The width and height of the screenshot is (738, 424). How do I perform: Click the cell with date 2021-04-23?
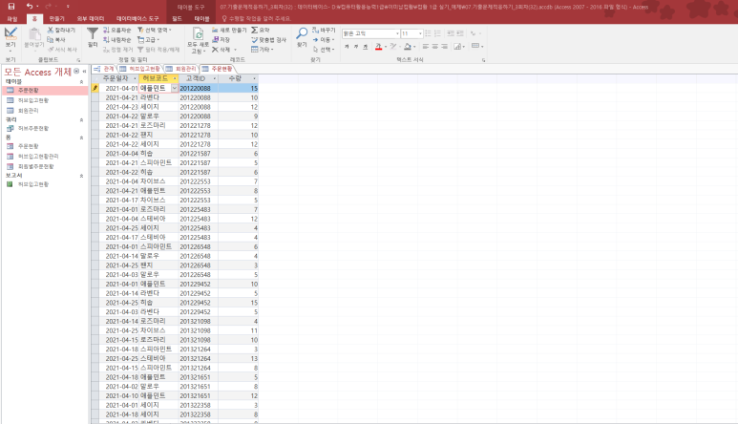tap(119, 107)
